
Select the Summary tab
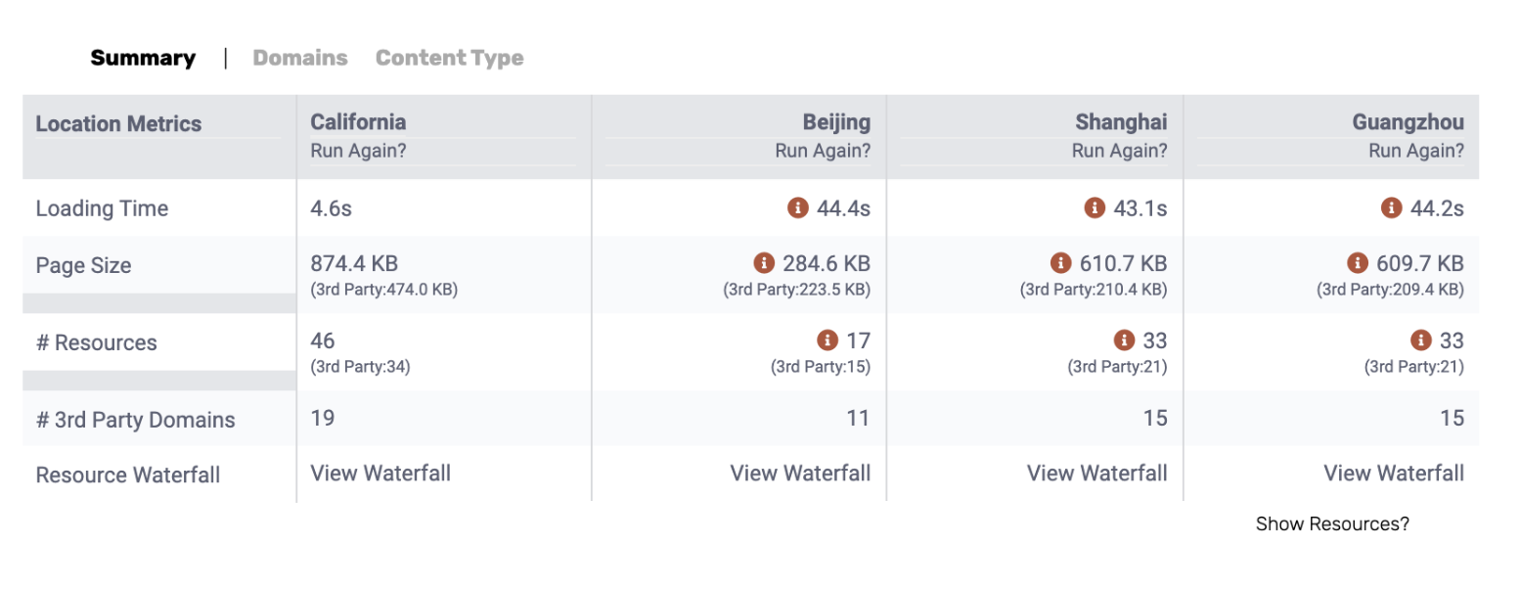click(x=143, y=58)
